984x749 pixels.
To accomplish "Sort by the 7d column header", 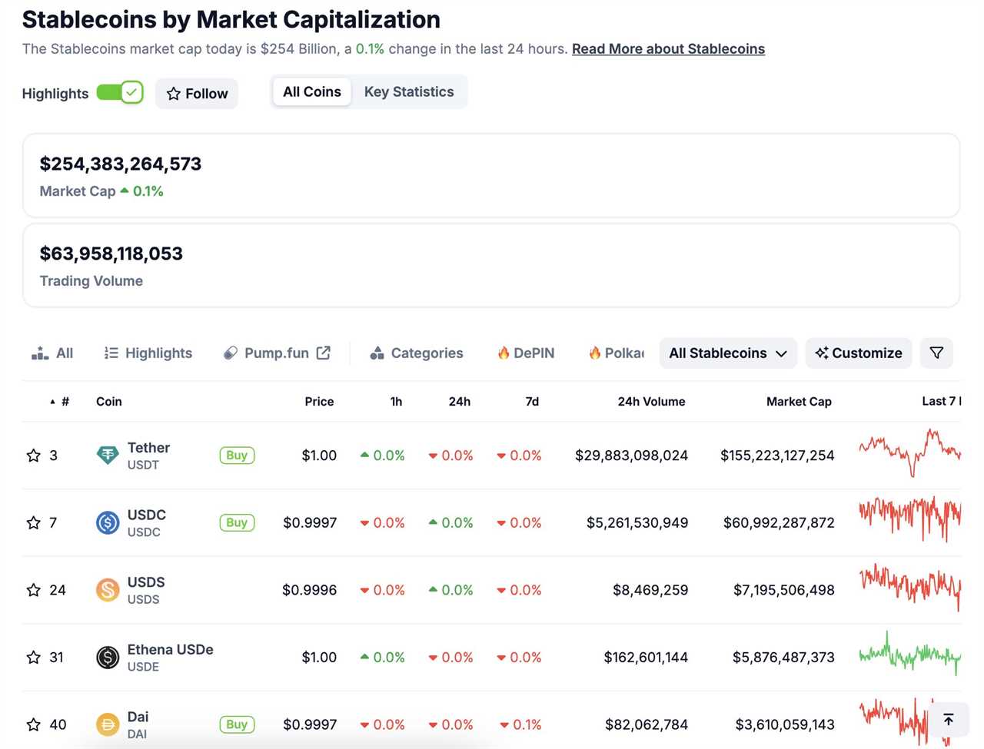I will [x=532, y=401].
